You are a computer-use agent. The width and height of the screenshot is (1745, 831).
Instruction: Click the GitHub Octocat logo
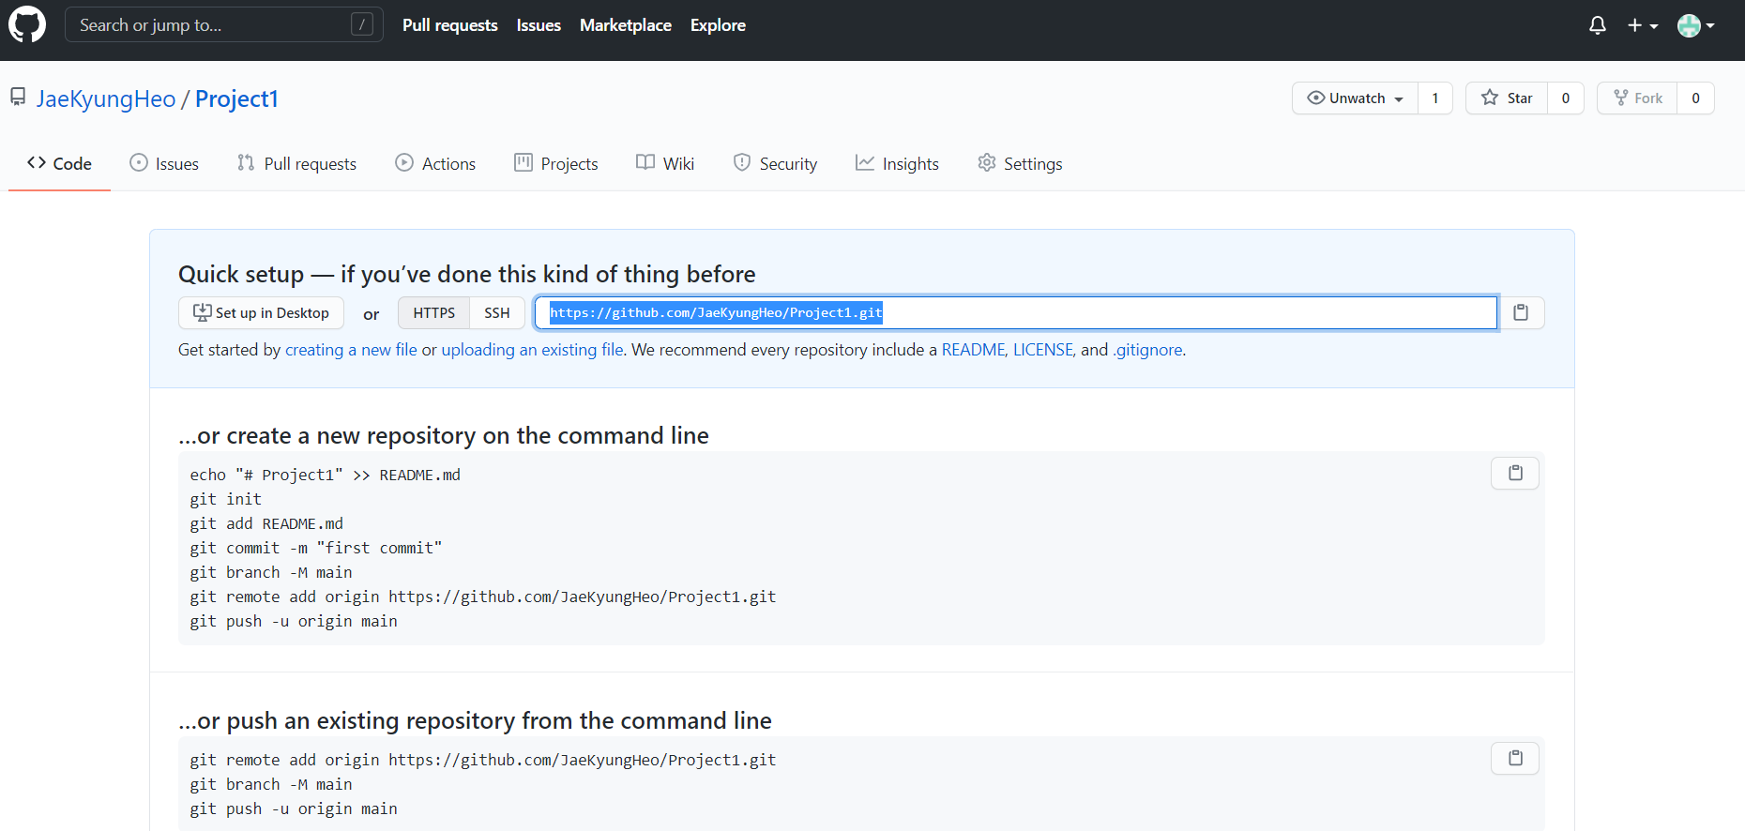27,24
